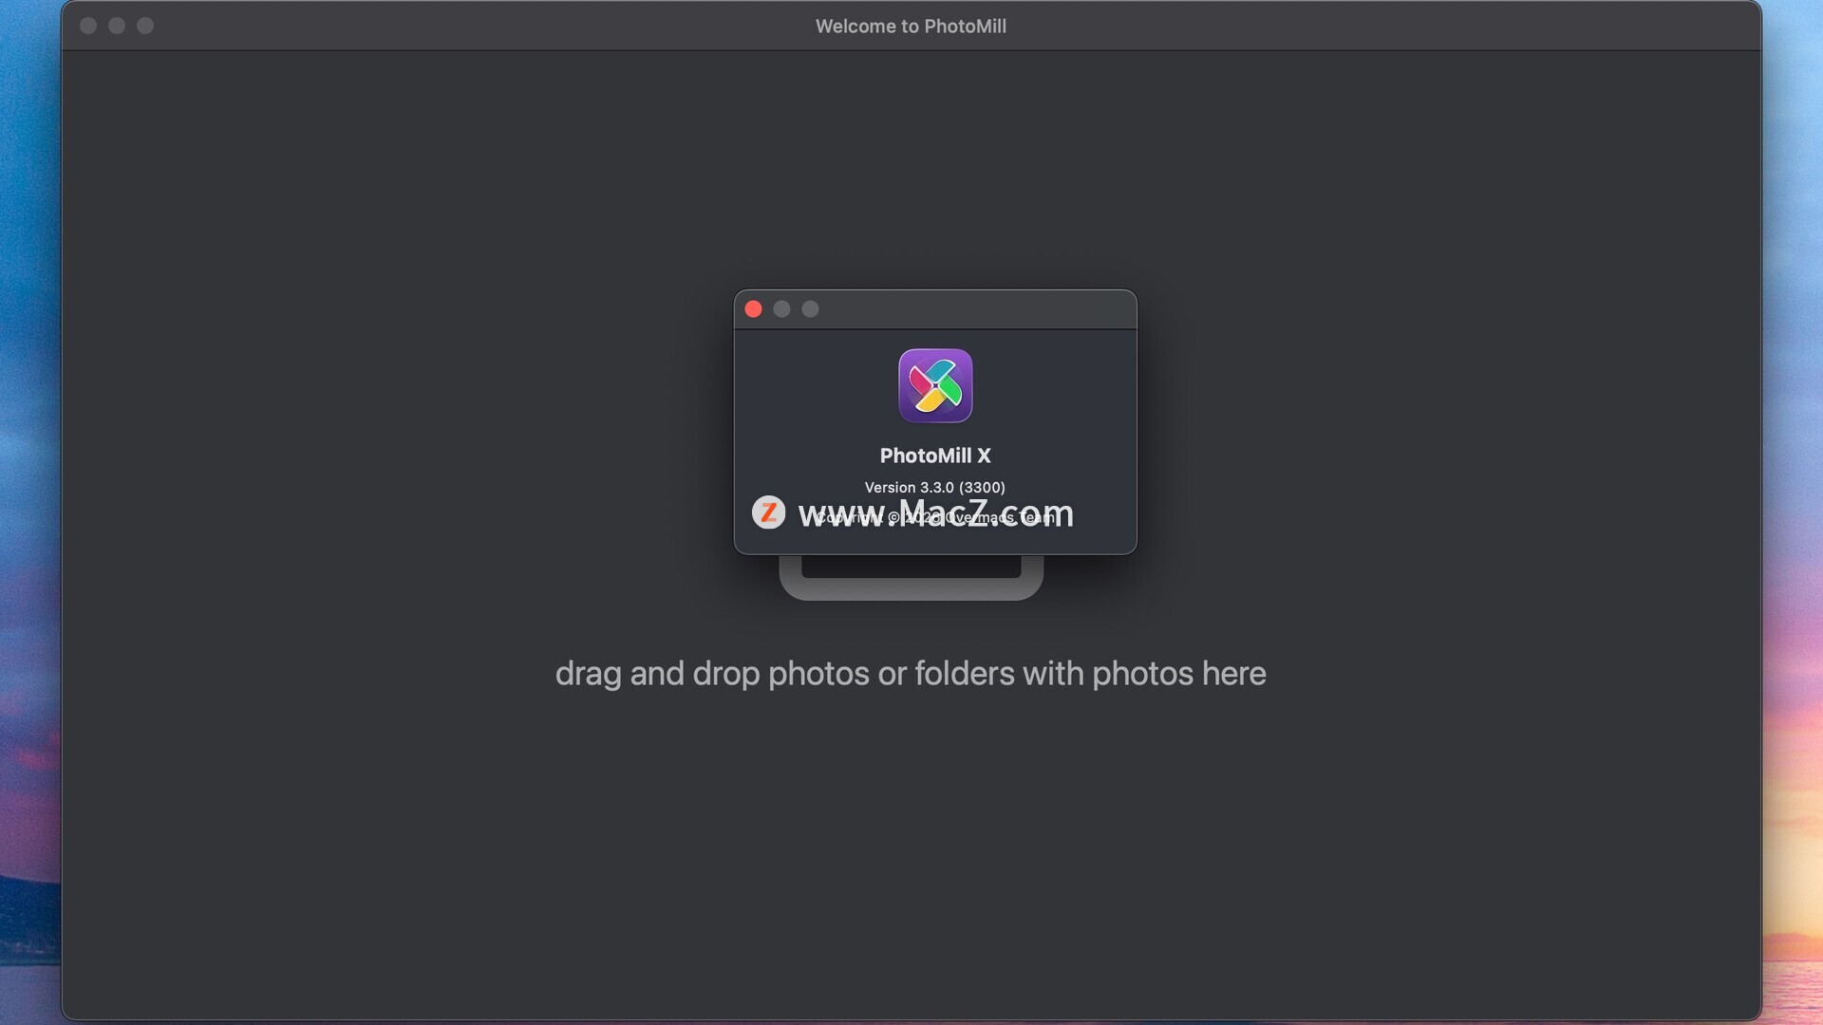
Task: Click the empty area below the hint text
Action: click(911, 854)
